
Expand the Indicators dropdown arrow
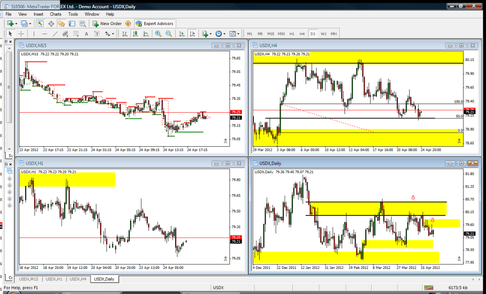click(210, 34)
